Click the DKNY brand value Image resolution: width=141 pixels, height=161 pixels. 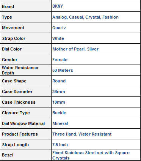58,6
